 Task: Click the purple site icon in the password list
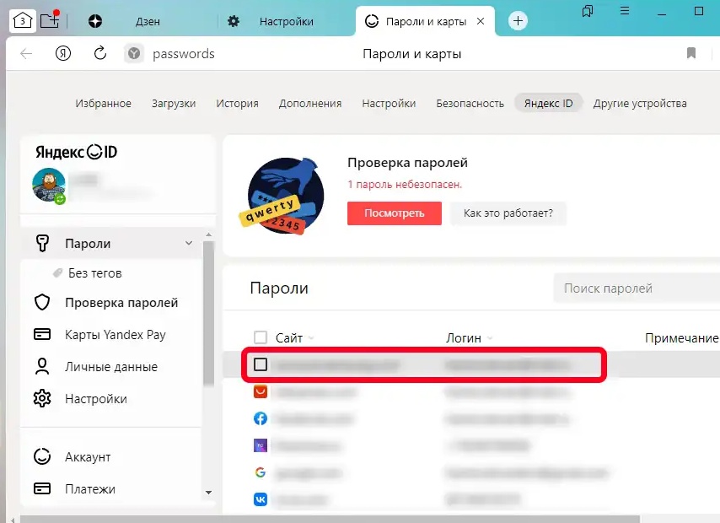click(x=261, y=445)
